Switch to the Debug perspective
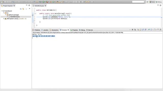The image size is (163, 91). tap(158, 2)
